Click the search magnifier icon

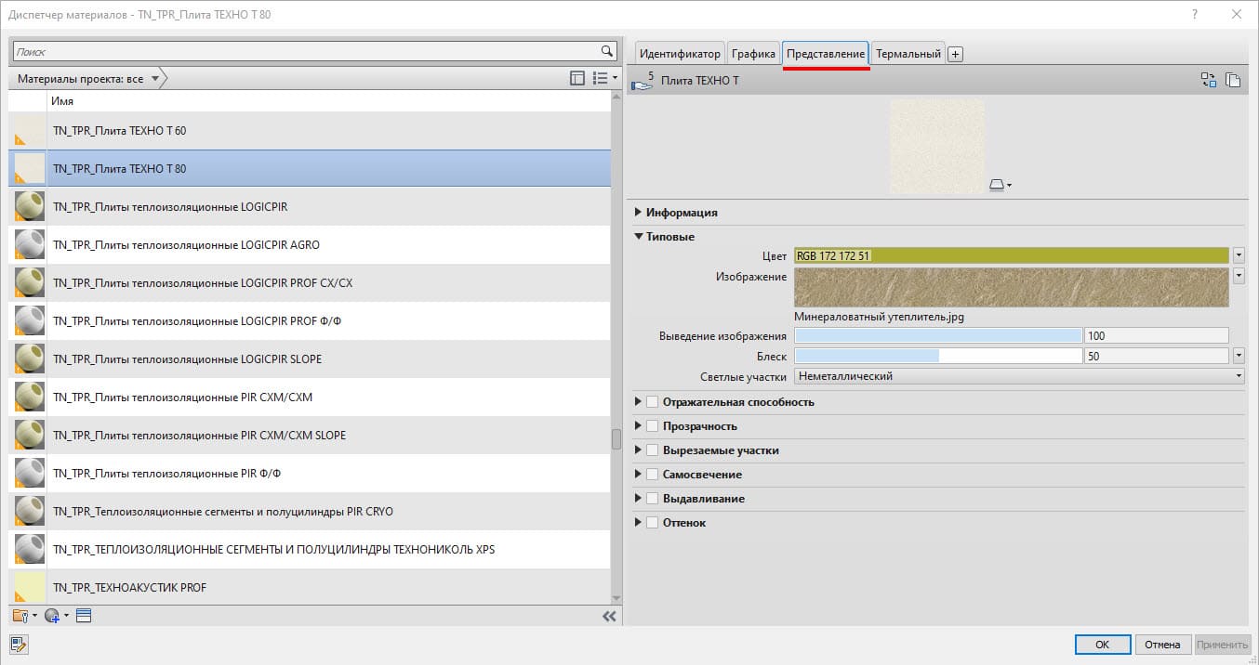[x=606, y=52]
